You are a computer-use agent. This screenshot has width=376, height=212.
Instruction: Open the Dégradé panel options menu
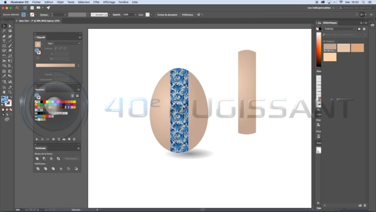[x=79, y=37]
